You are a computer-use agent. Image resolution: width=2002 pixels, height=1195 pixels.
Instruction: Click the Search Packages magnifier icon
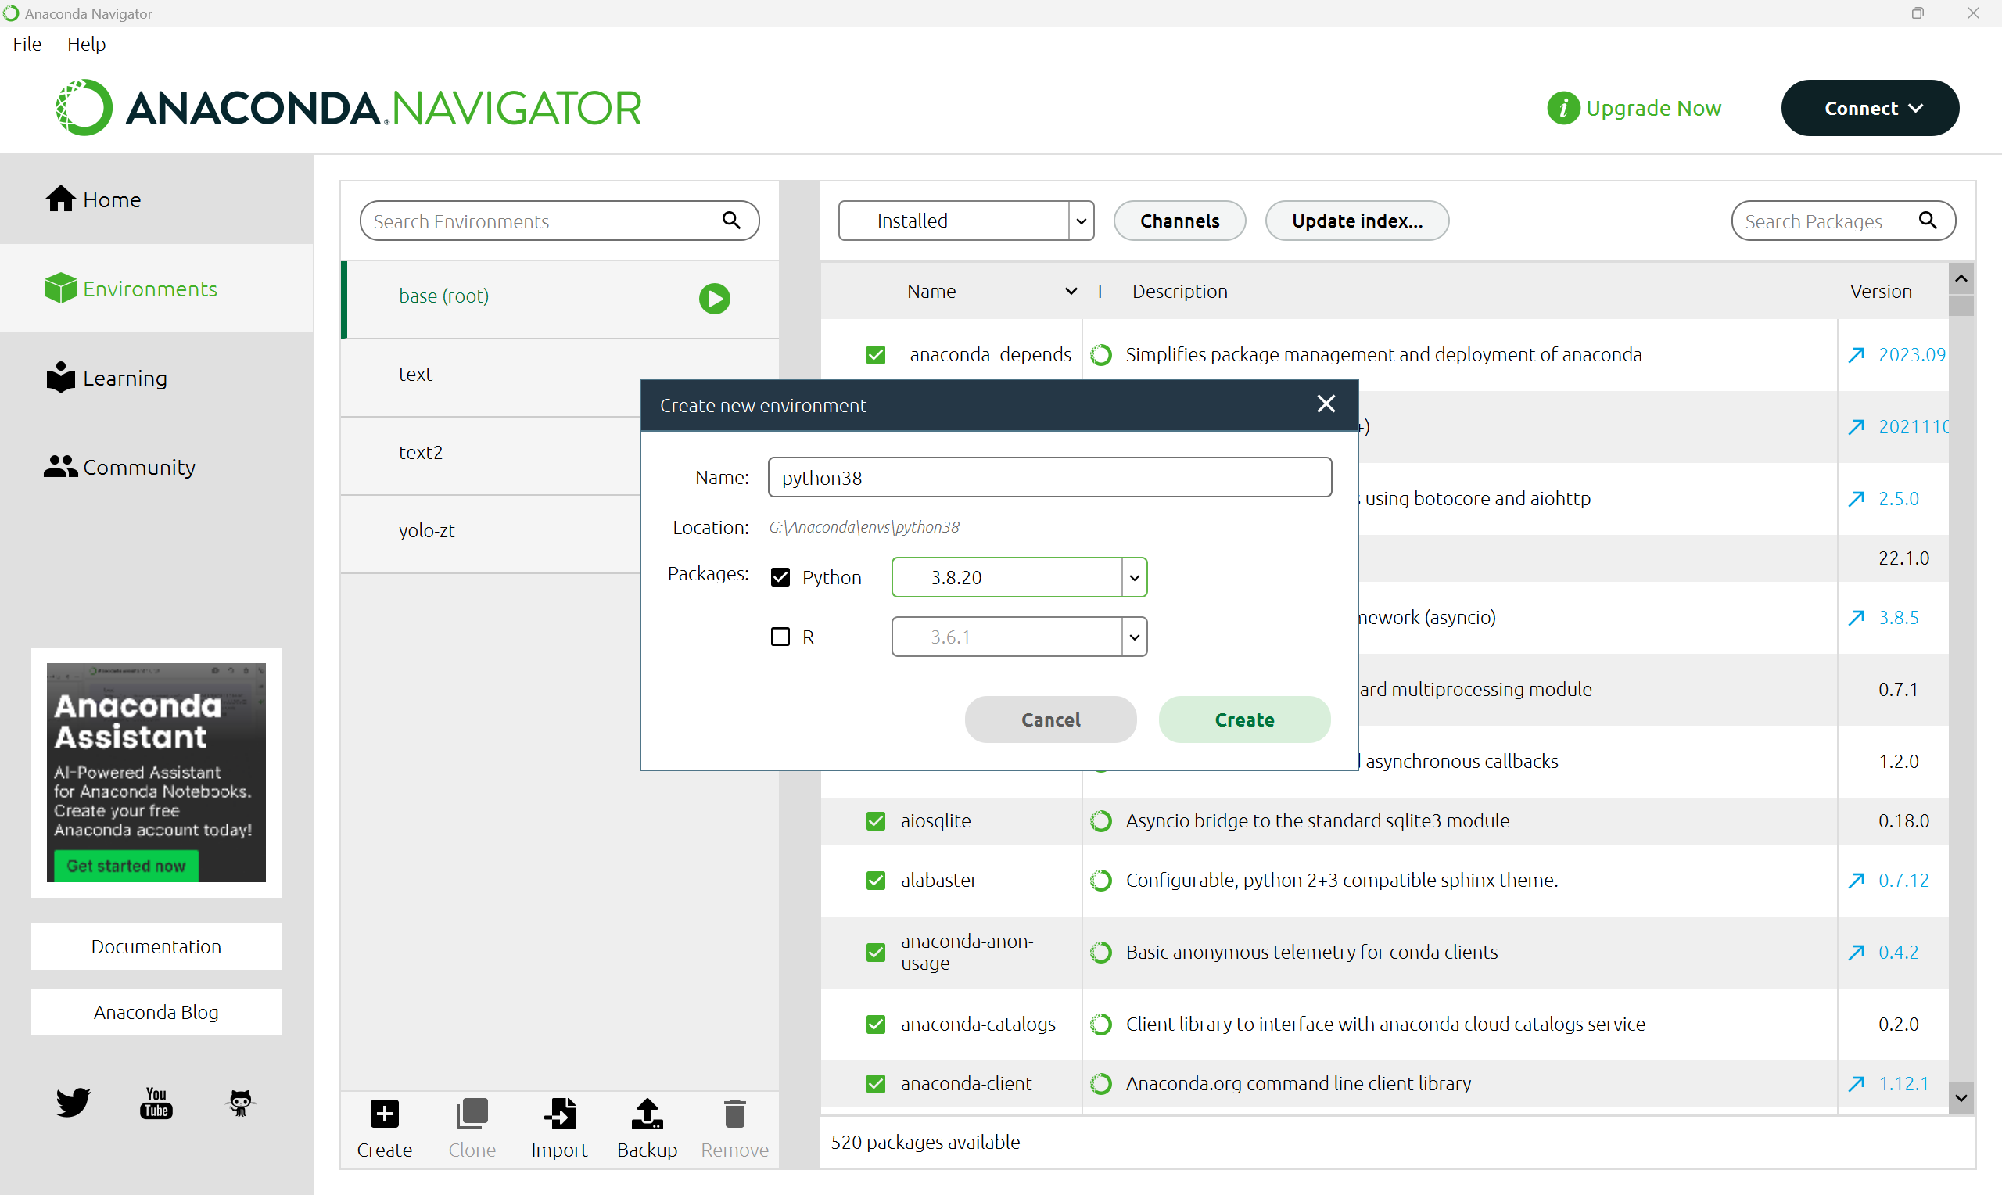tap(1927, 220)
